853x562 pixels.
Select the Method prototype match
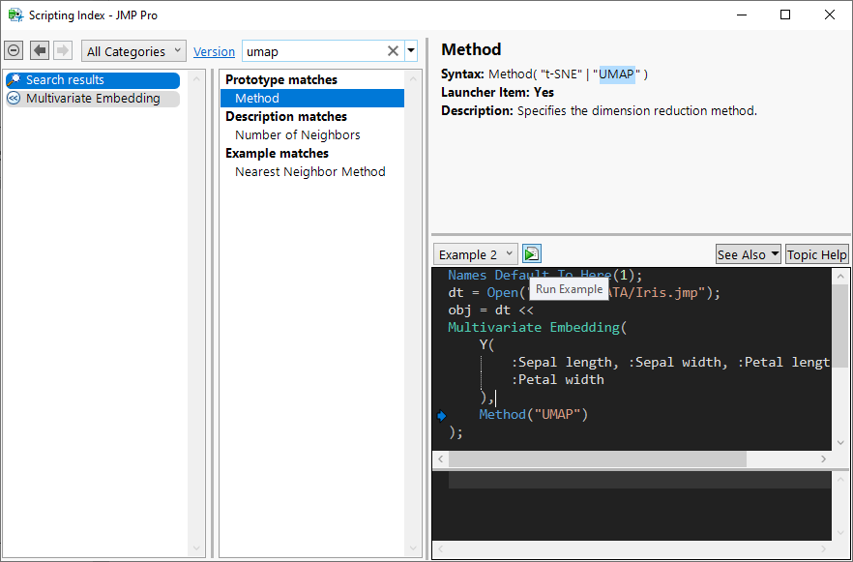[257, 98]
